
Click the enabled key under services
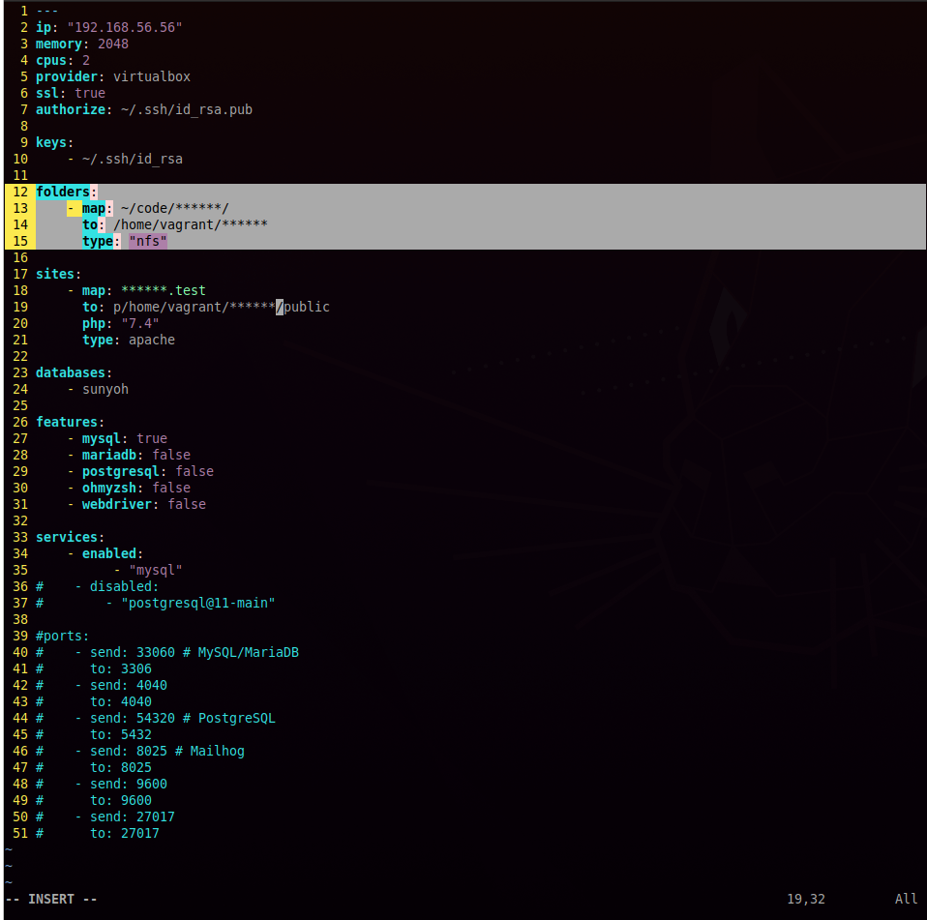(x=109, y=553)
